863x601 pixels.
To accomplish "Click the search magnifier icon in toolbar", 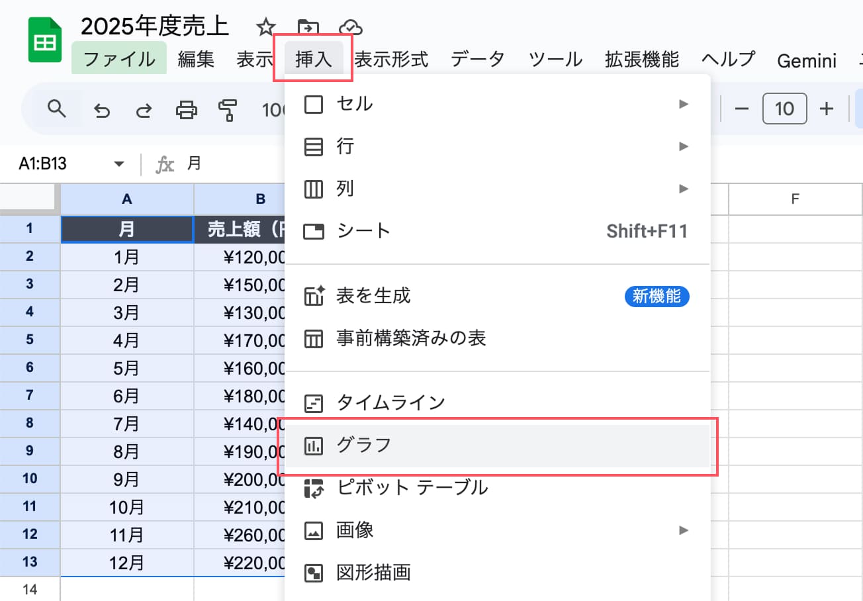I will 58,109.
